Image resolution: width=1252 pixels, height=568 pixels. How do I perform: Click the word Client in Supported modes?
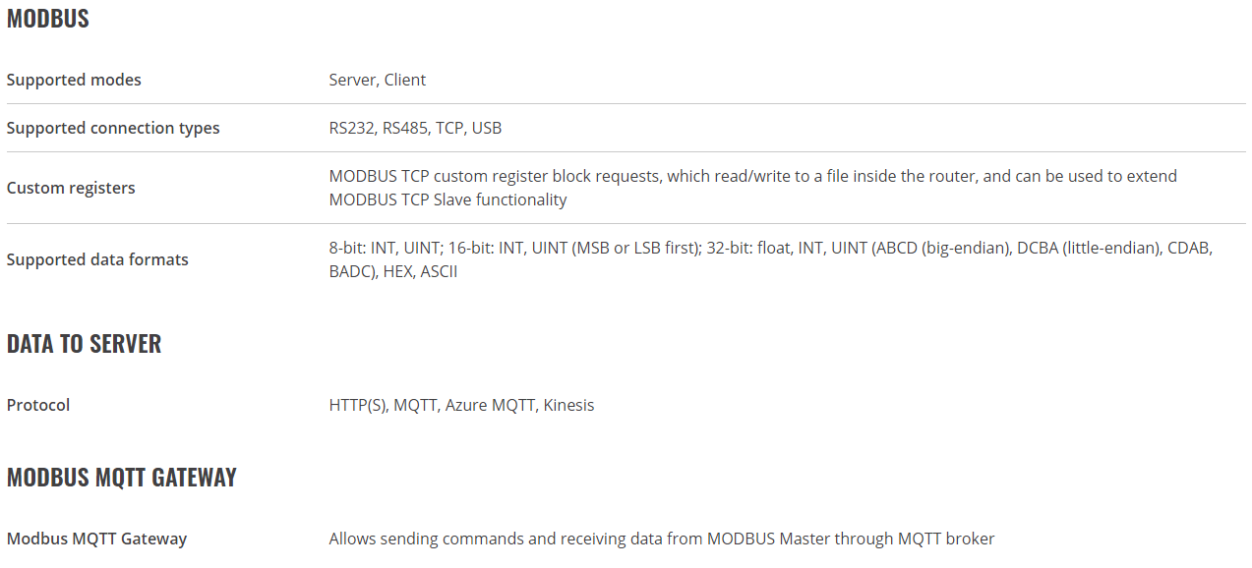point(405,80)
